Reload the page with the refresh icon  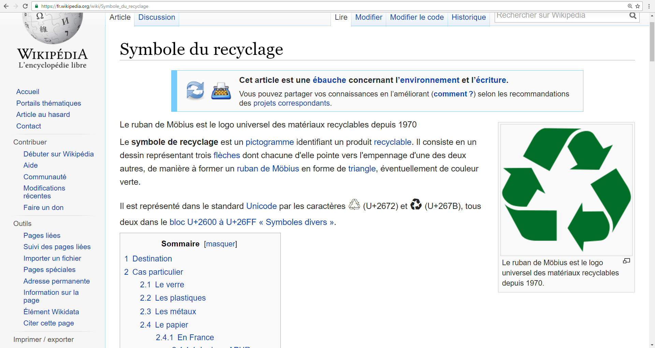[25, 6]
